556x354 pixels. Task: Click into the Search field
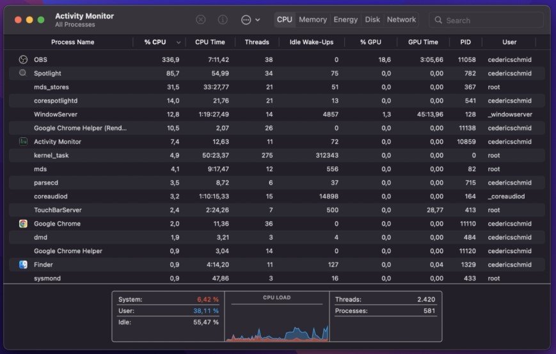point(486,20)
